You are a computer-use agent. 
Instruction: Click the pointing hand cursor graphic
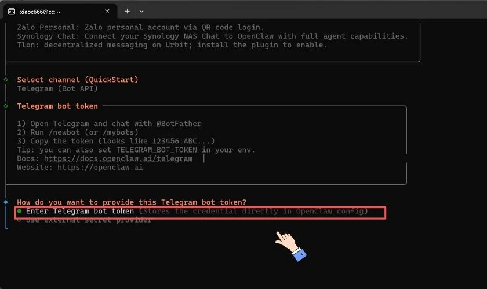[x=290, y=246]
